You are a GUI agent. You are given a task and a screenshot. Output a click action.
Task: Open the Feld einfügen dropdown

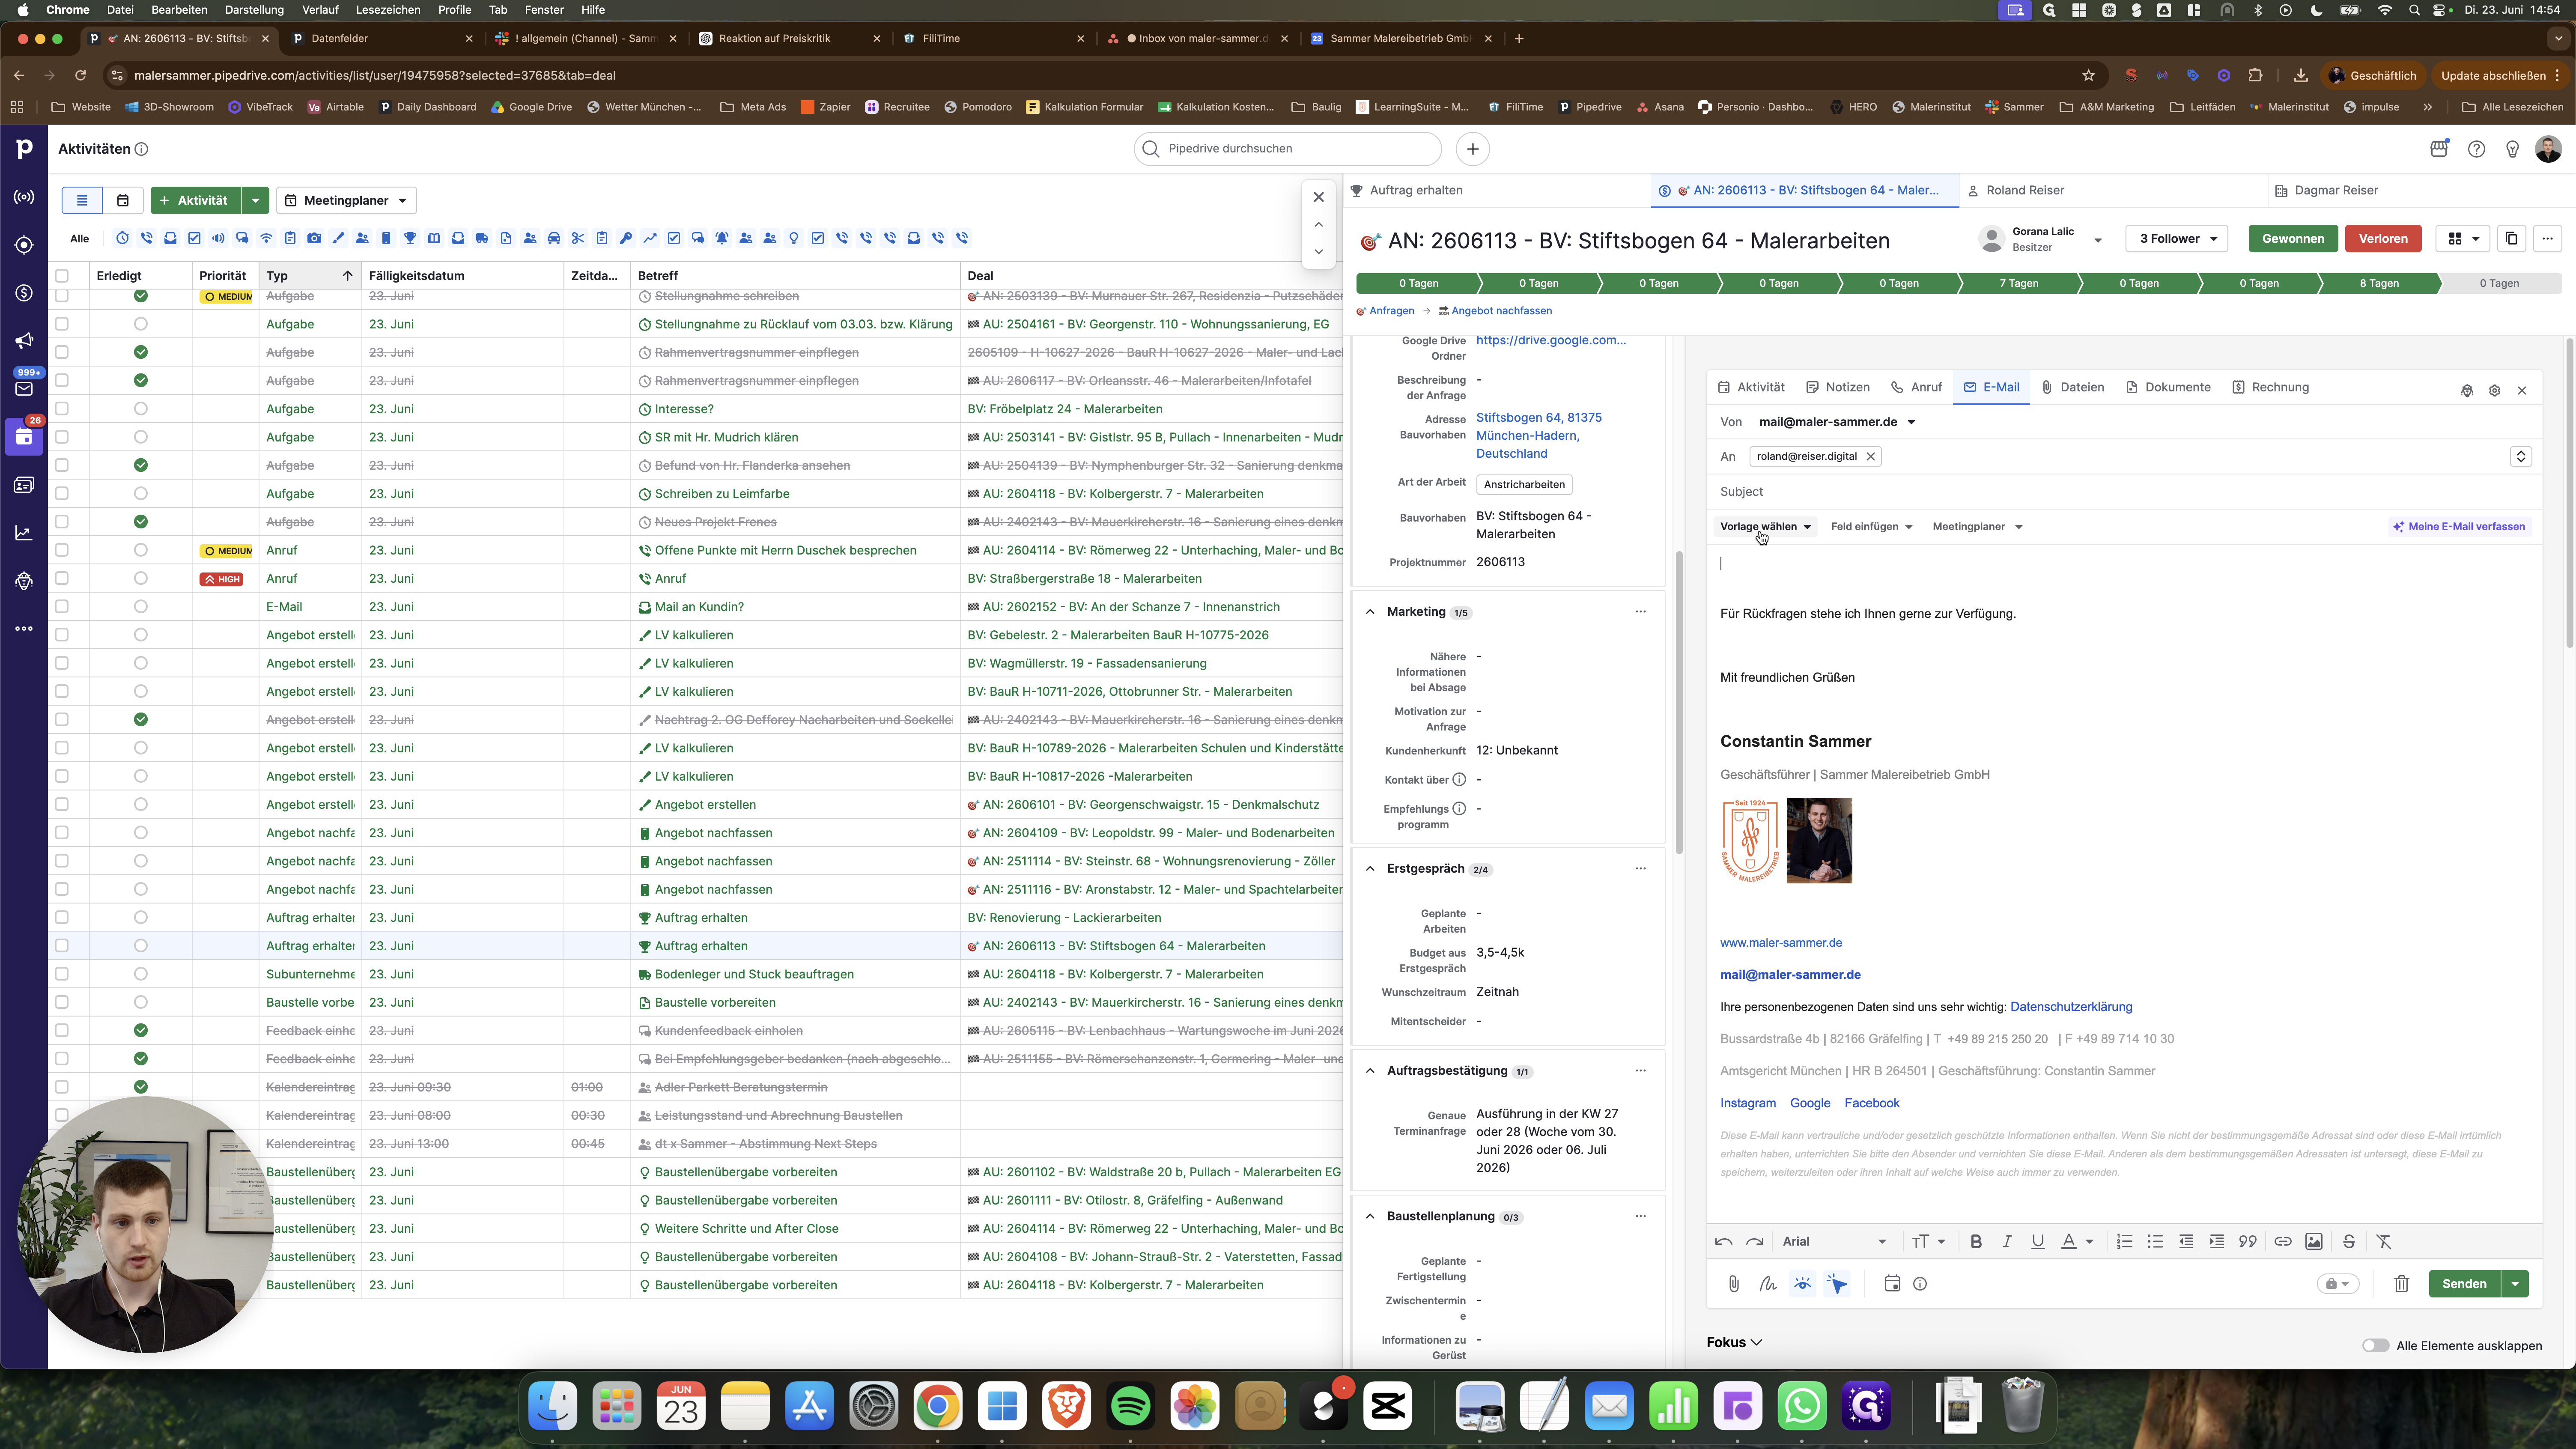click(1871, 527)
